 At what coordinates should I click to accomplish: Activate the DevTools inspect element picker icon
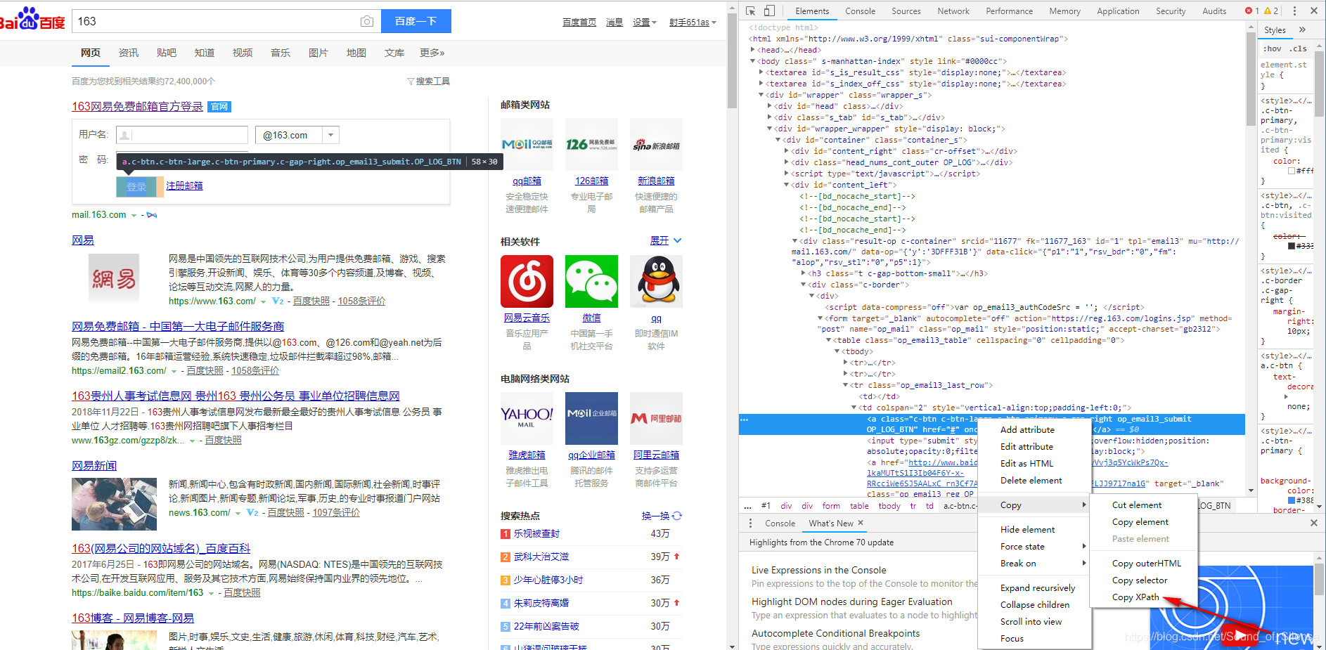pos(750,11)
